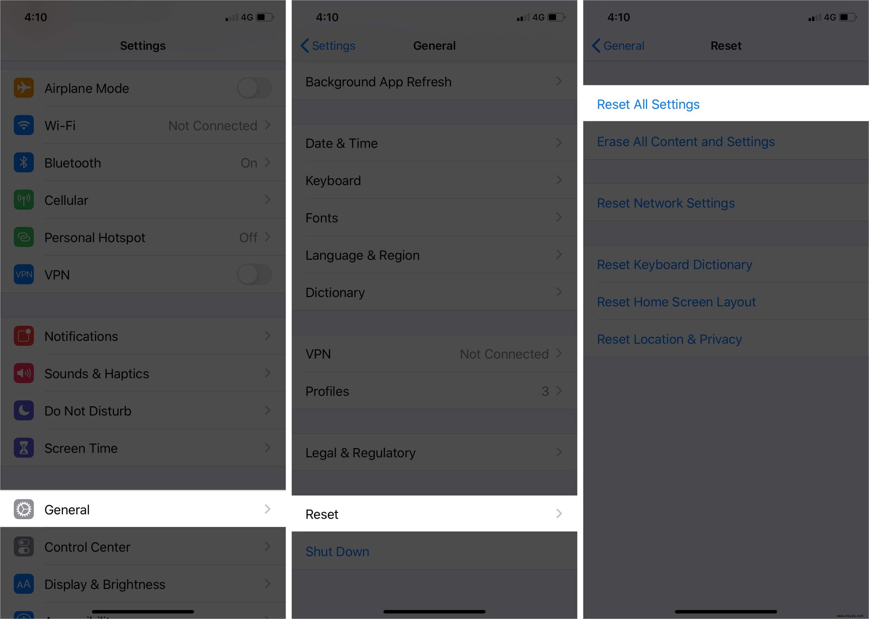Expand Background App Refresh settings
Image resolution: width=869 pixels, height=619 pixels.
point(434,81)
